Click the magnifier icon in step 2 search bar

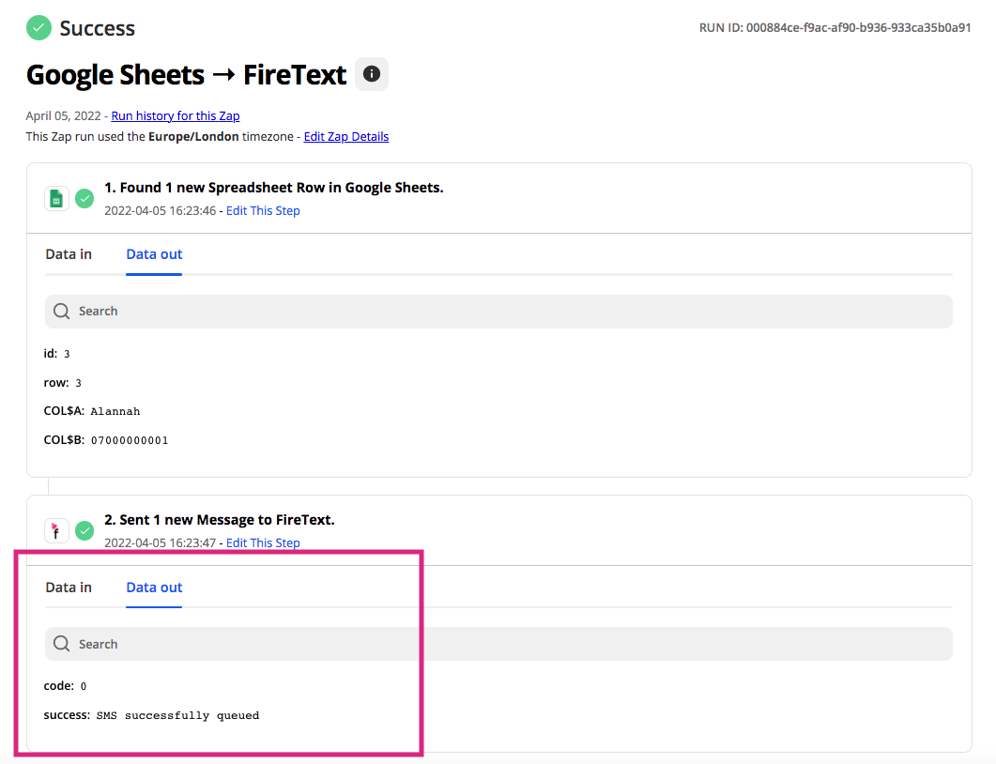(61, 644)
